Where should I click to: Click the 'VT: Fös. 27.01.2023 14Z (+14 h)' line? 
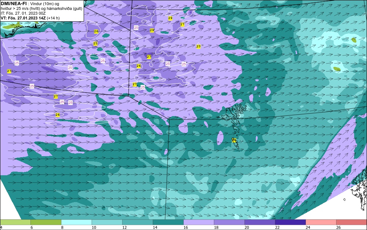[x=30, y=18]
